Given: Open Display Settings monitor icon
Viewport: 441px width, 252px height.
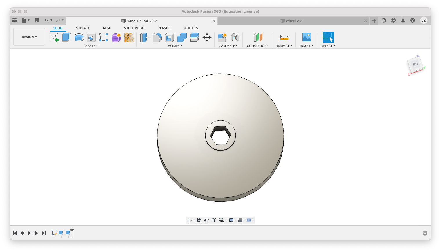Looking at the screenshot, I should pyautogui.click(x=231, y=220).
